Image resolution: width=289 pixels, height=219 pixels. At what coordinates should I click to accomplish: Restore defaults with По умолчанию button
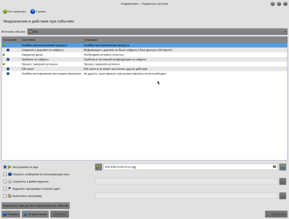(35, 214)
